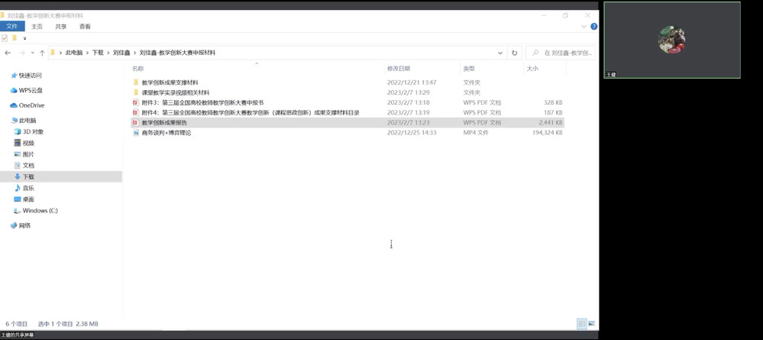This screenshot has width=763, height=340.
Task: Switch to the 查看 ribbon tab
Action: tap(85, 27)
